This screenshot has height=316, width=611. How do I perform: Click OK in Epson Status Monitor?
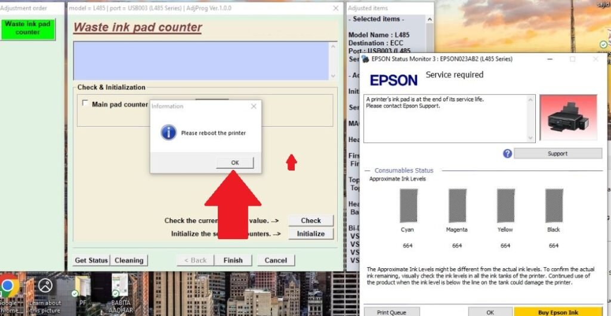[490, 312]
